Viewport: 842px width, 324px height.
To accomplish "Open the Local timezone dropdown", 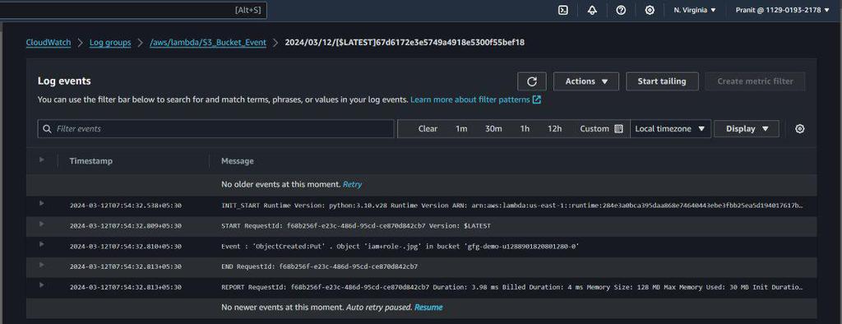I will point(670,129).
